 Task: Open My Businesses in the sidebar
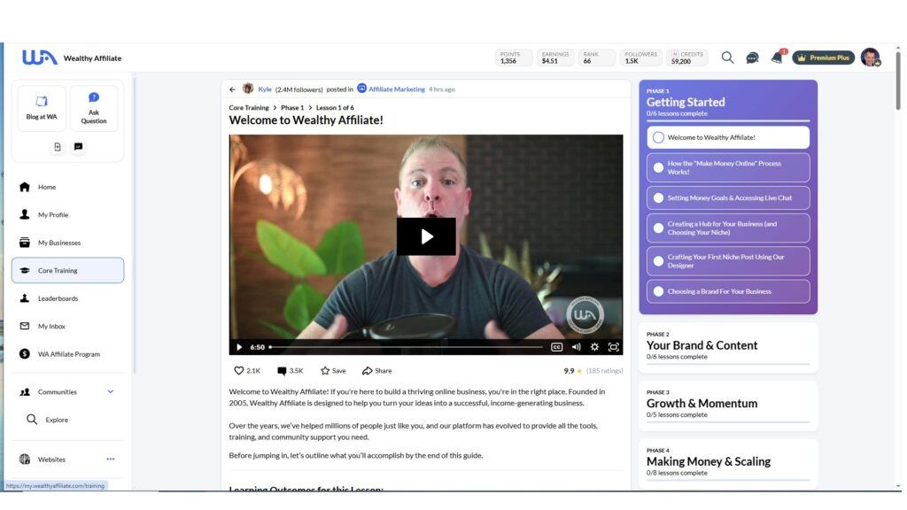point(67,243)
